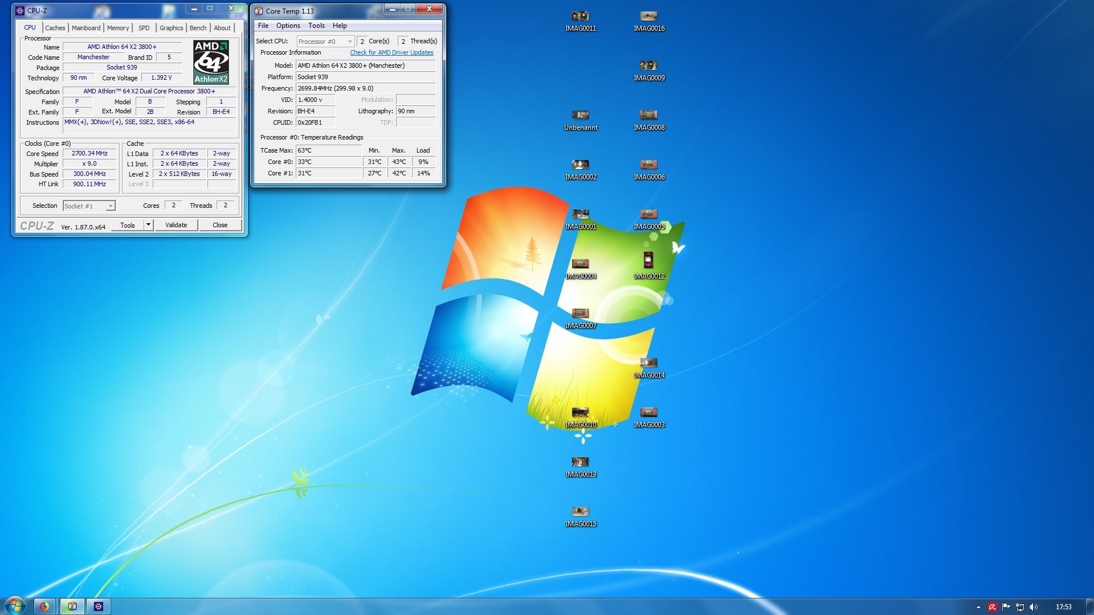The height and width of the screenshot is (615, 1094).
Task: Open the Tools menu in Core Temp
Action: [316, 26]
